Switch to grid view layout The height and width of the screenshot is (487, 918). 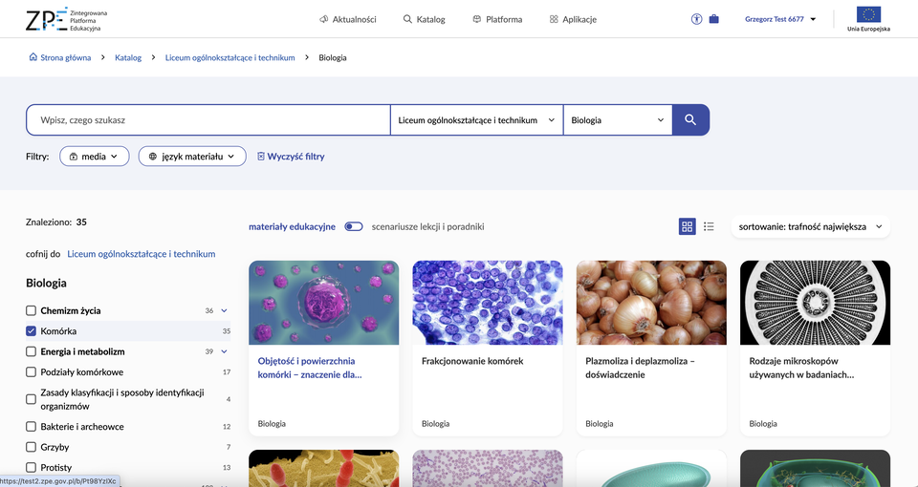pos(687,226)
